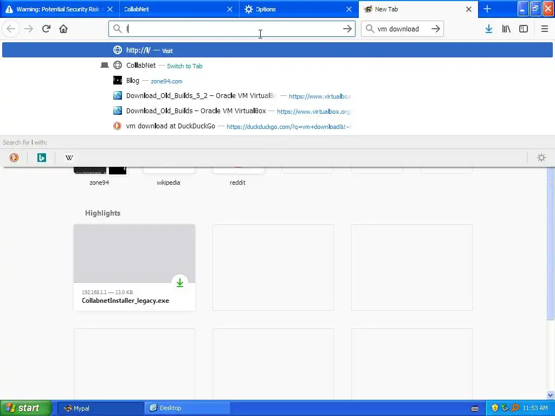The width and height of the screenshot is (555, 416).
Task: Click the go arrow in the address bar
Action: [x=347, y=29]
